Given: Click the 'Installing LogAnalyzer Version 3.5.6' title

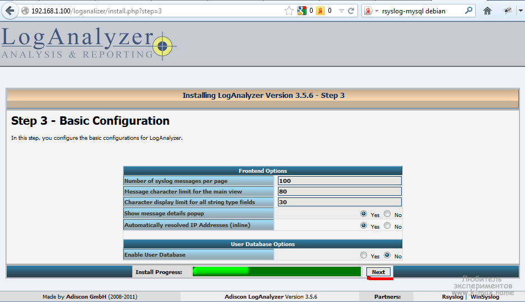Looking at the screenshot, I should pos(263,96).
